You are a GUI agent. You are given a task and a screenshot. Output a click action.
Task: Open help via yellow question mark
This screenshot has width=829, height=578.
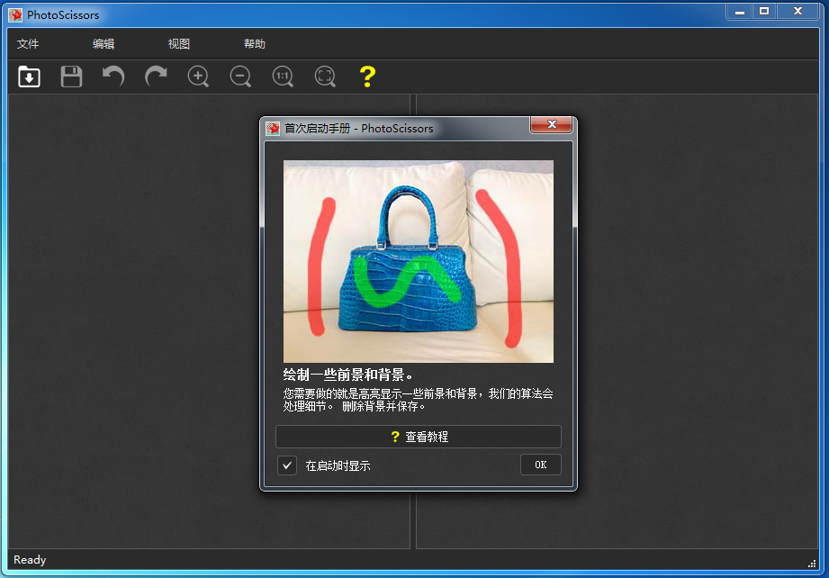367,77
